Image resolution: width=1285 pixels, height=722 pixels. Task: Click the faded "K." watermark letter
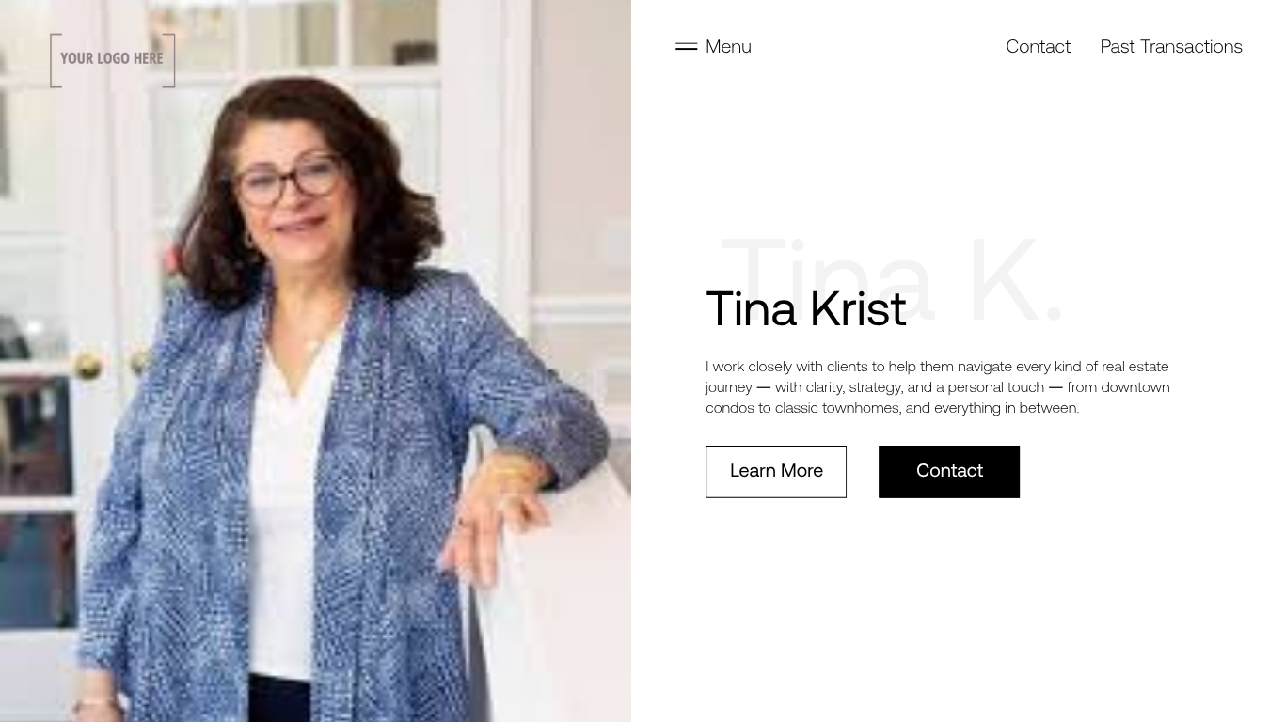1016,279
